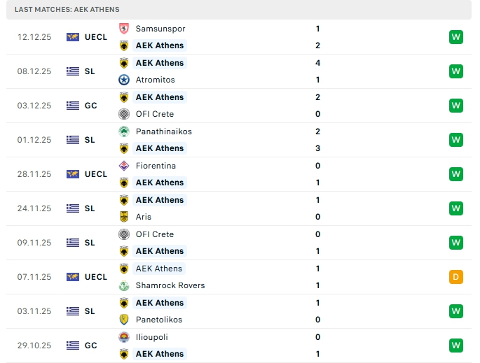Viewport: 480px width, 363px height.
Task: Open the Fiorentina team link
Action: (156, 166)
